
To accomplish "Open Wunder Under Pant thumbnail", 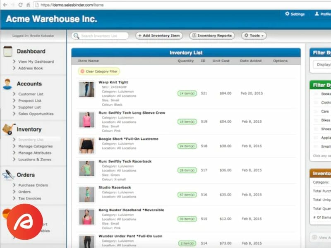I will (x=87, y=242).
